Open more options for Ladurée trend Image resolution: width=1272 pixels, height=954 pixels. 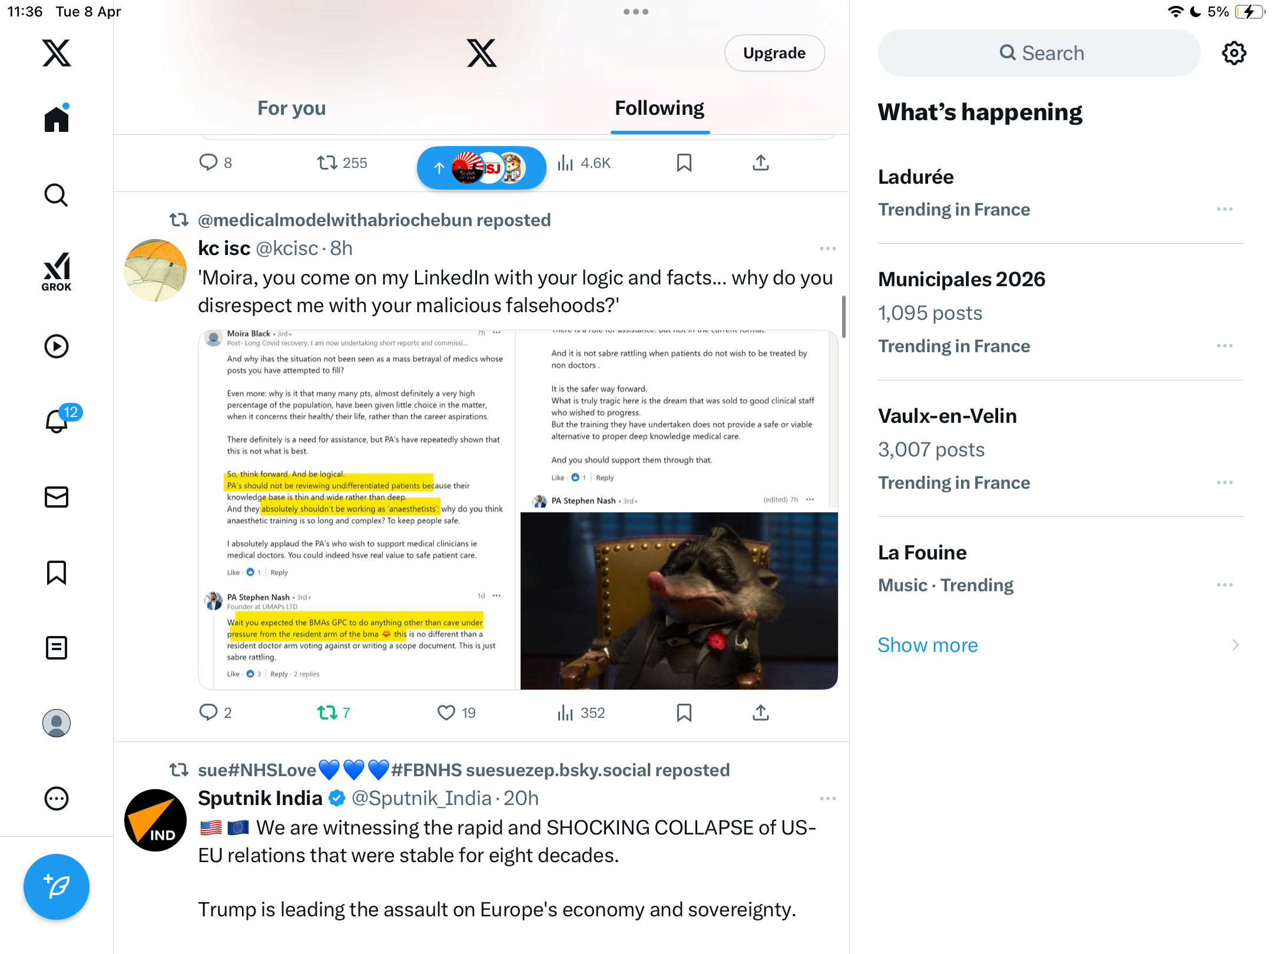(1225, 209)
